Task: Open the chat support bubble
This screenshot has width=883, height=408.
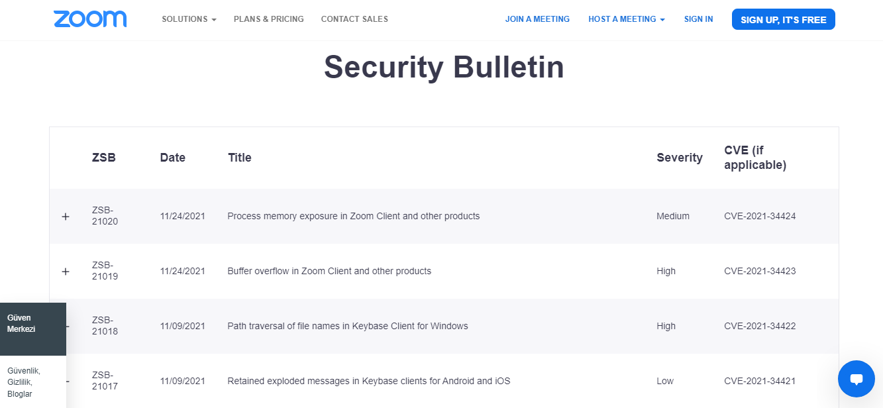Action: (x=857, y=379)
